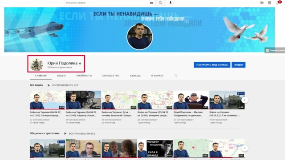Screen dimensions: 285x160
Task: Open title Юрий Подоляка – Михаил Онуфриенко
Action: point(188,114)
